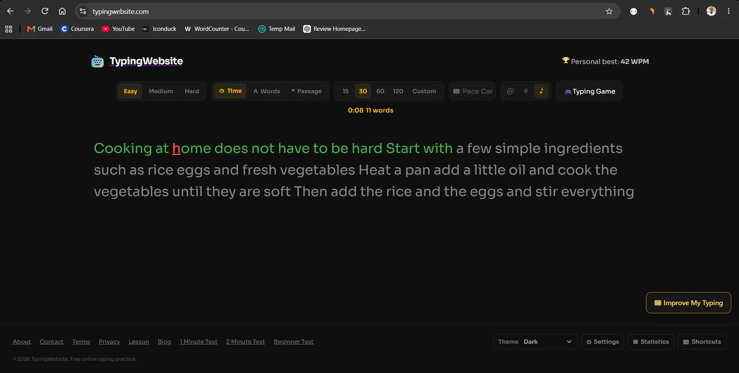The height and width of the screenshot is (373, 739).
Task: Toggle the # numbers option
Action: coord(526,91)
